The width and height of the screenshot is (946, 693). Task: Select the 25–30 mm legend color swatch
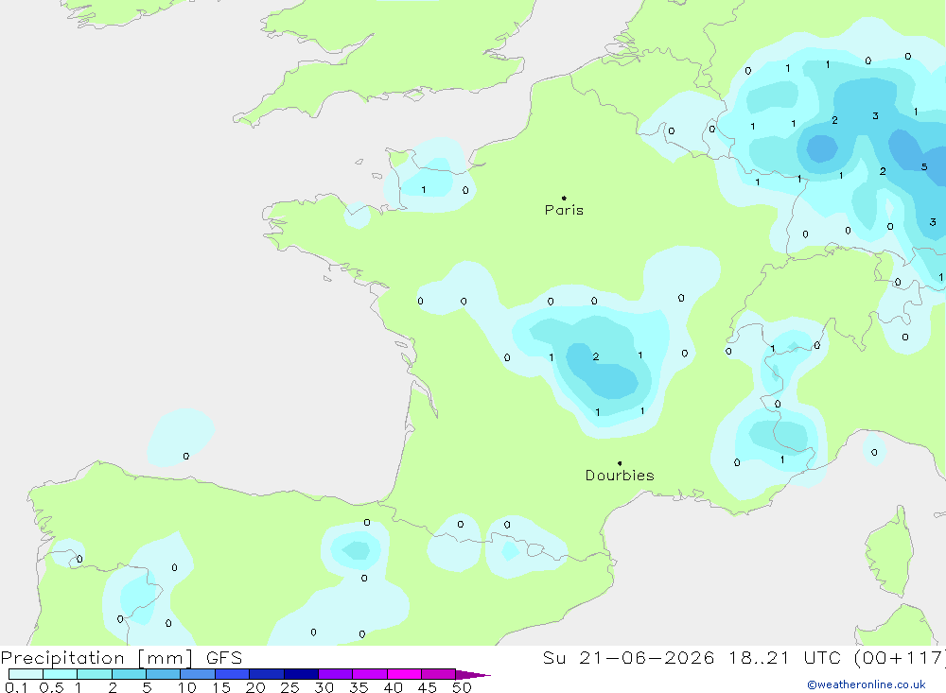coord(301,674)
